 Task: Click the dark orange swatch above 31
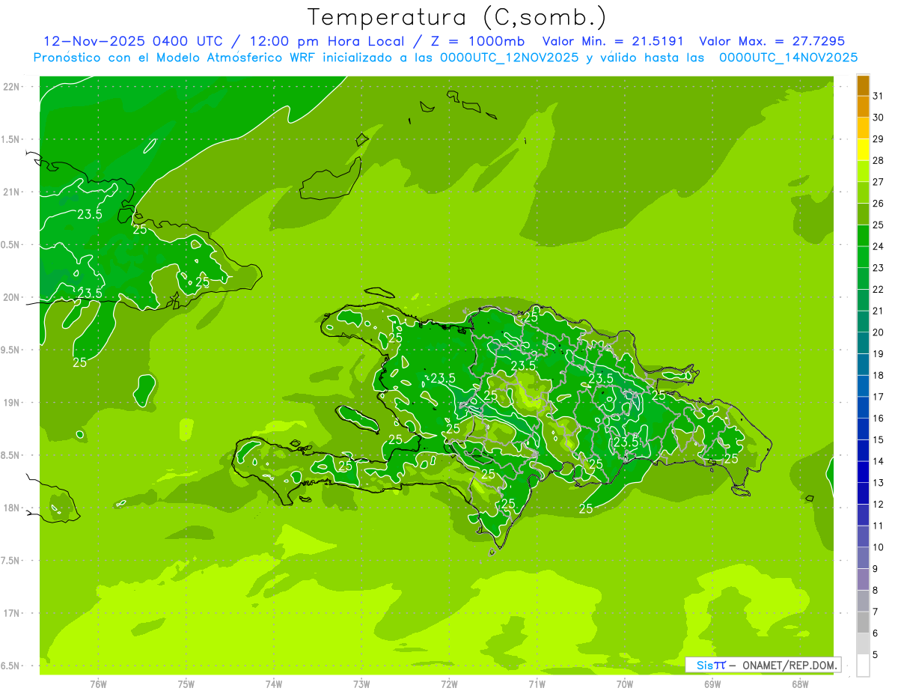(x=863, y=85)
